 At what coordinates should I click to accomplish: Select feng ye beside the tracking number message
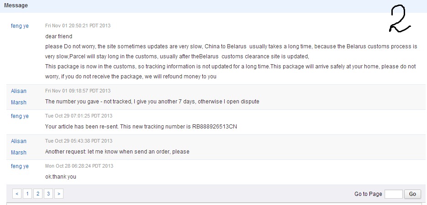pyautogui.click(x=20, y=116)
